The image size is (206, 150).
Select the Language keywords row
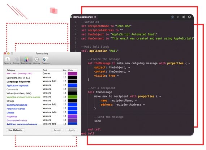pos(42,81)
